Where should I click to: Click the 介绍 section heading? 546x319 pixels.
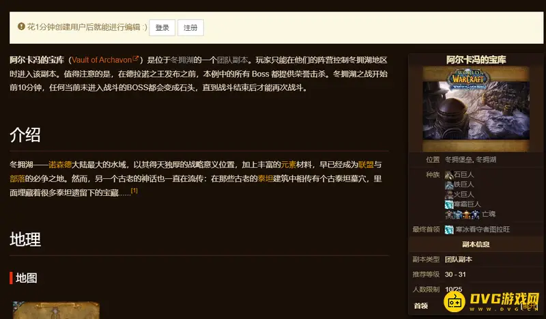click(x=25, y=135)
